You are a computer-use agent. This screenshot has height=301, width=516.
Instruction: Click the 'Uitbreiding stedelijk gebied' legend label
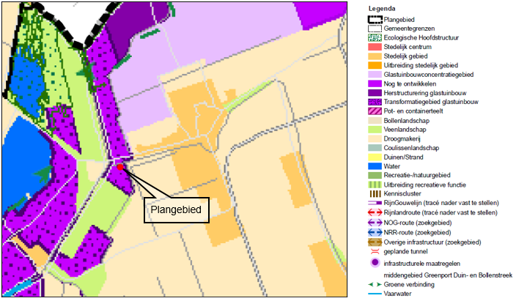(x=421, y=65)
